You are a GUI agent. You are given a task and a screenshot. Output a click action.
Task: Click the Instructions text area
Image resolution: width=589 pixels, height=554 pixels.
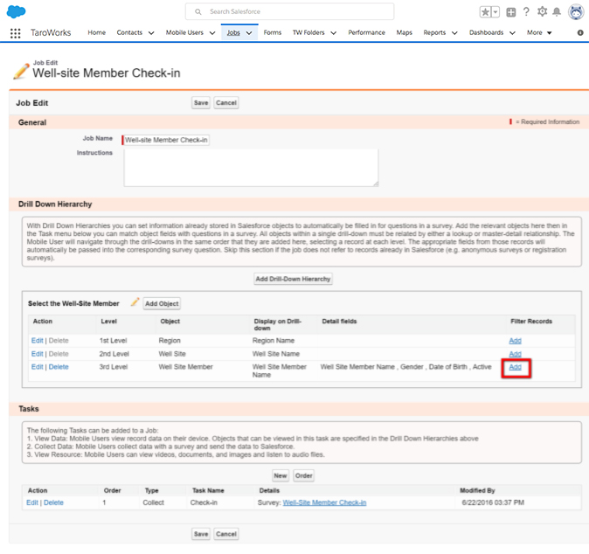click(x=251, y=168)
